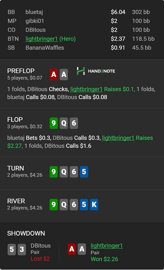
Task: Open lightbringer1 link in showdown section
Action: point(107,246)
